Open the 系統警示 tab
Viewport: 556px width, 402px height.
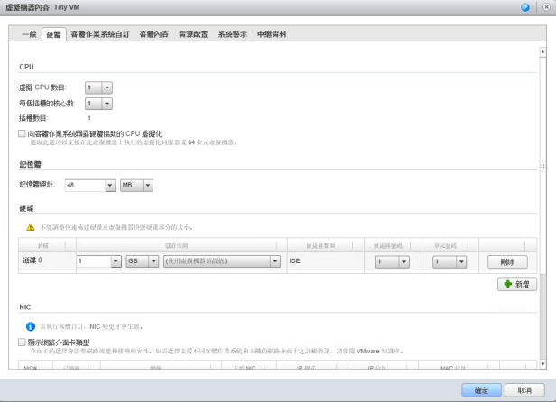(232, 34)
